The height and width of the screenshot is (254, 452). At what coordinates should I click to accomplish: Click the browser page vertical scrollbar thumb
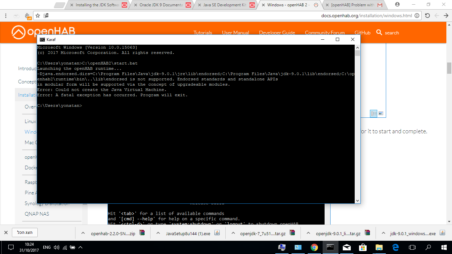[449, 68]
